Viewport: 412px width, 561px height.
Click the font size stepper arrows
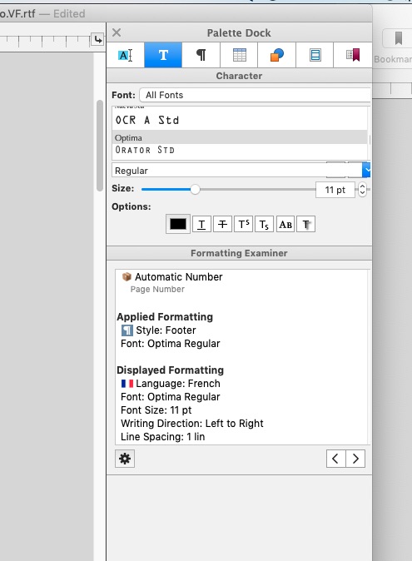click(x=362, y=189)
